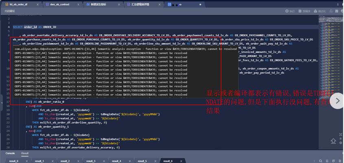This screenshot has height=163, width=344.
Task: Click the scroll-to-top arrow icon
Action: coord(333,141)
